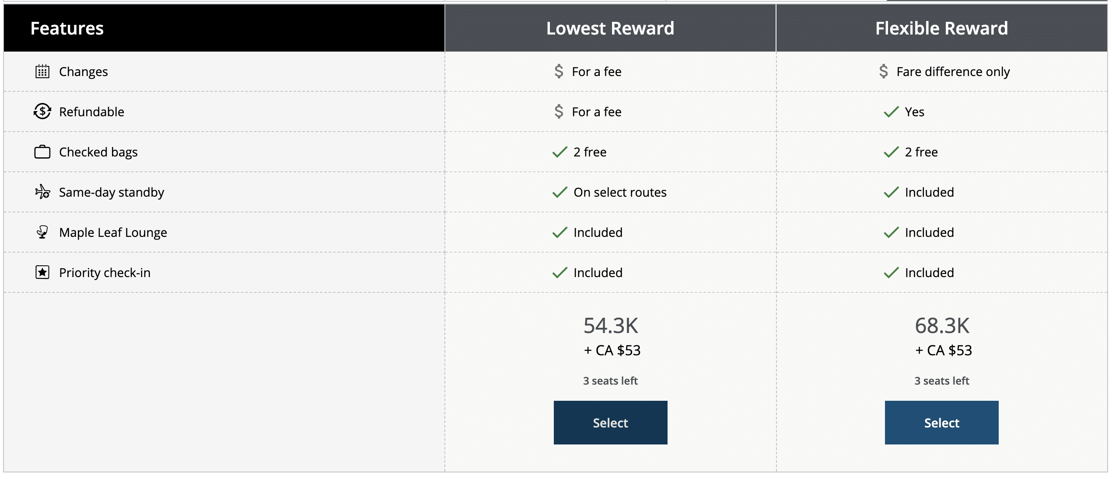Click the Same-day standby feature label

tap(112, 192)
